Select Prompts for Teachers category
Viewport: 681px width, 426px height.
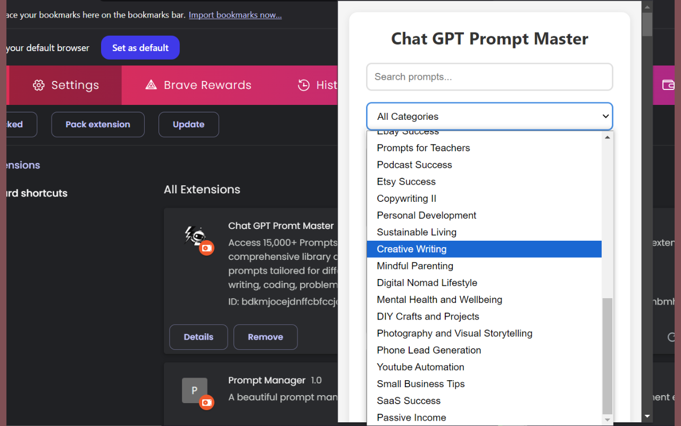(484, 148)
